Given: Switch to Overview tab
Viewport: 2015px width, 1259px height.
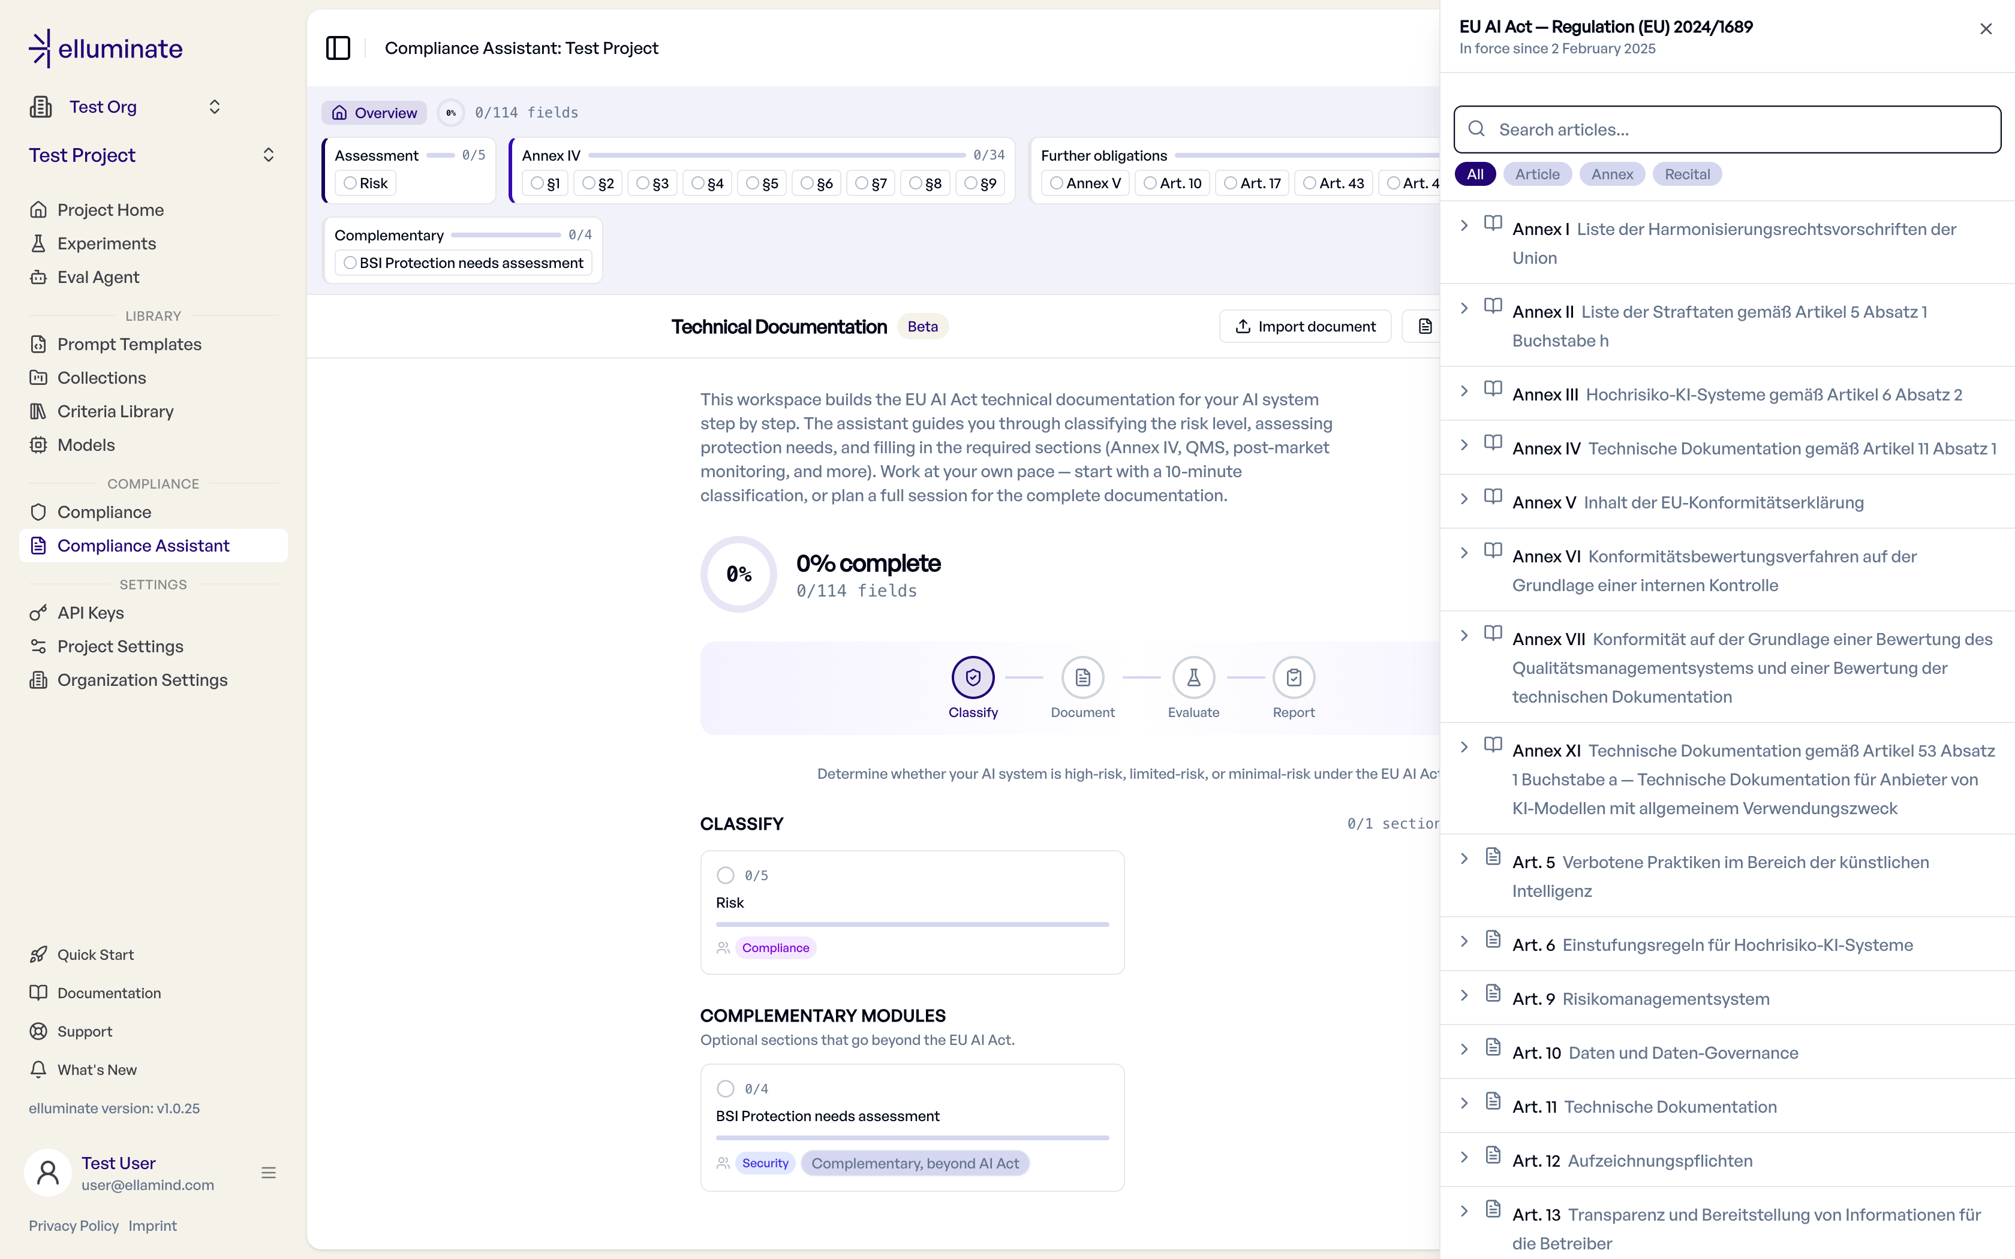Looking at the screenshot, I should pyautogui.click(x=375, y=113).
